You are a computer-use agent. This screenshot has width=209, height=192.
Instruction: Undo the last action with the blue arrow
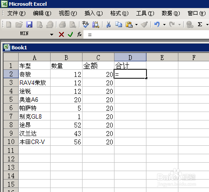click(x=157, y=24)
